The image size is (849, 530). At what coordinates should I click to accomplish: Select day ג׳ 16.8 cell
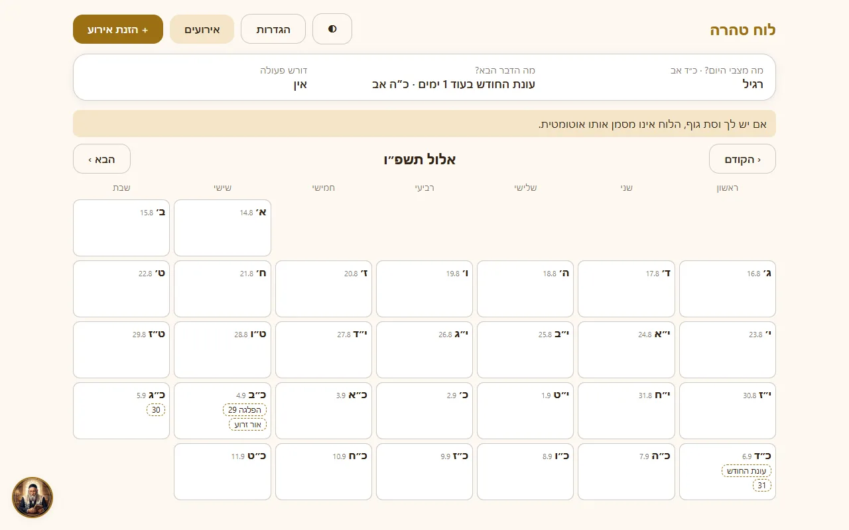[x=728, y=289]
